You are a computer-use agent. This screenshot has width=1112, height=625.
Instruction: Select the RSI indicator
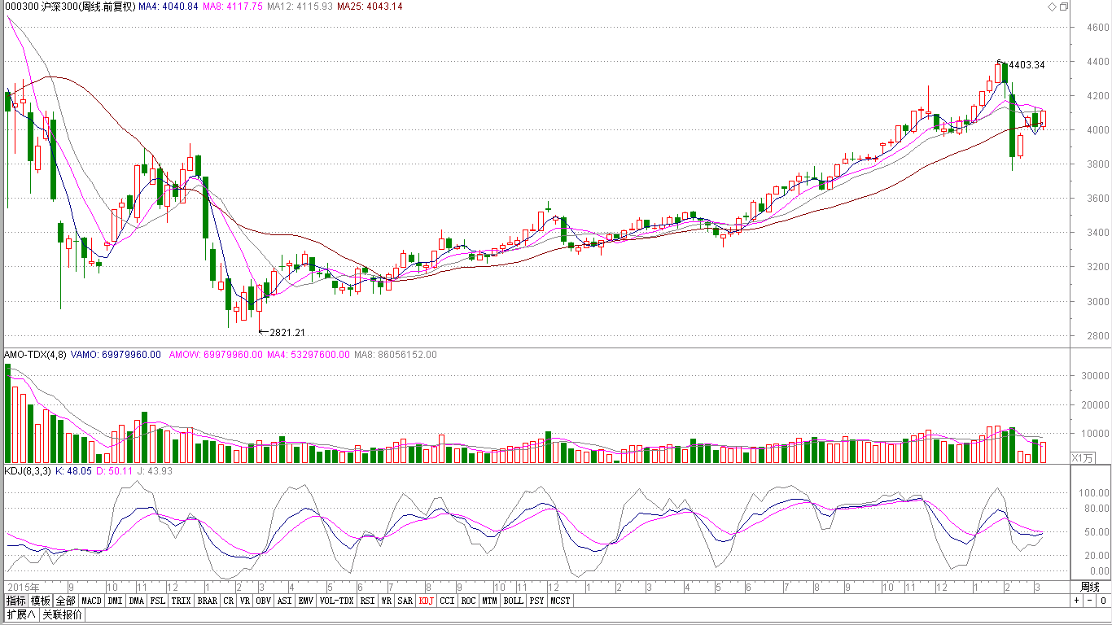368,601
